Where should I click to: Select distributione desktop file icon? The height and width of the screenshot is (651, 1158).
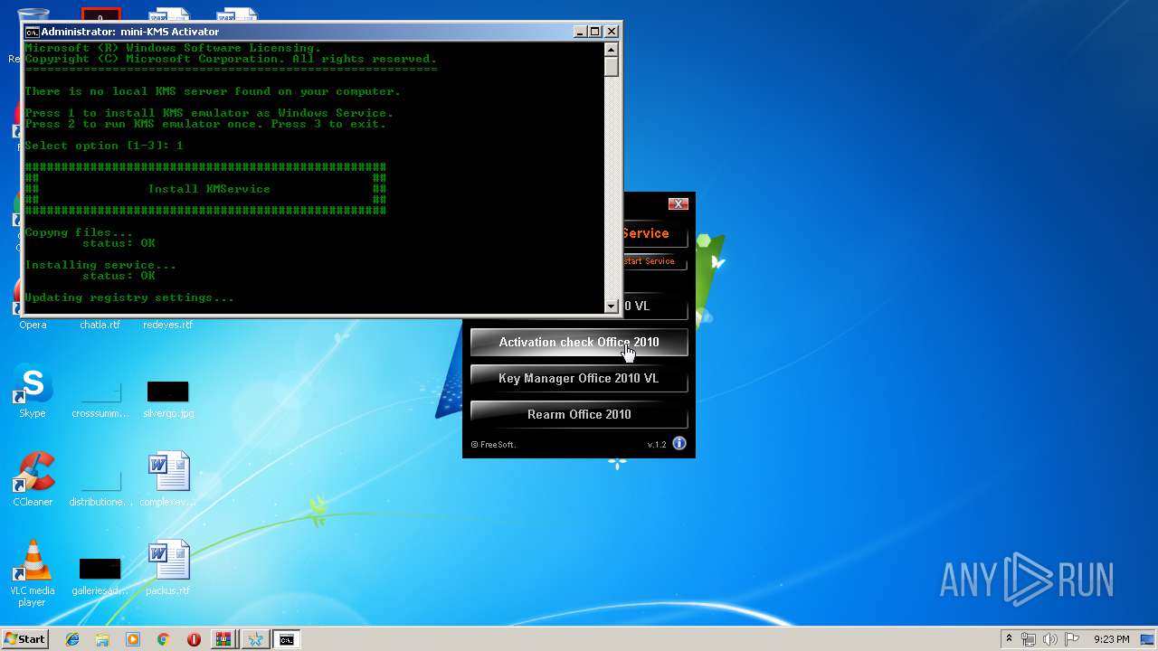pyautogui.click(x=100, y=488)
